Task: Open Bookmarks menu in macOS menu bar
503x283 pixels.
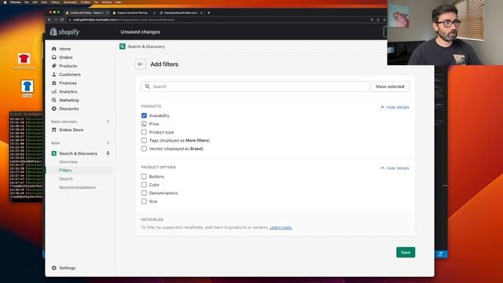Action: pos(70,2)
